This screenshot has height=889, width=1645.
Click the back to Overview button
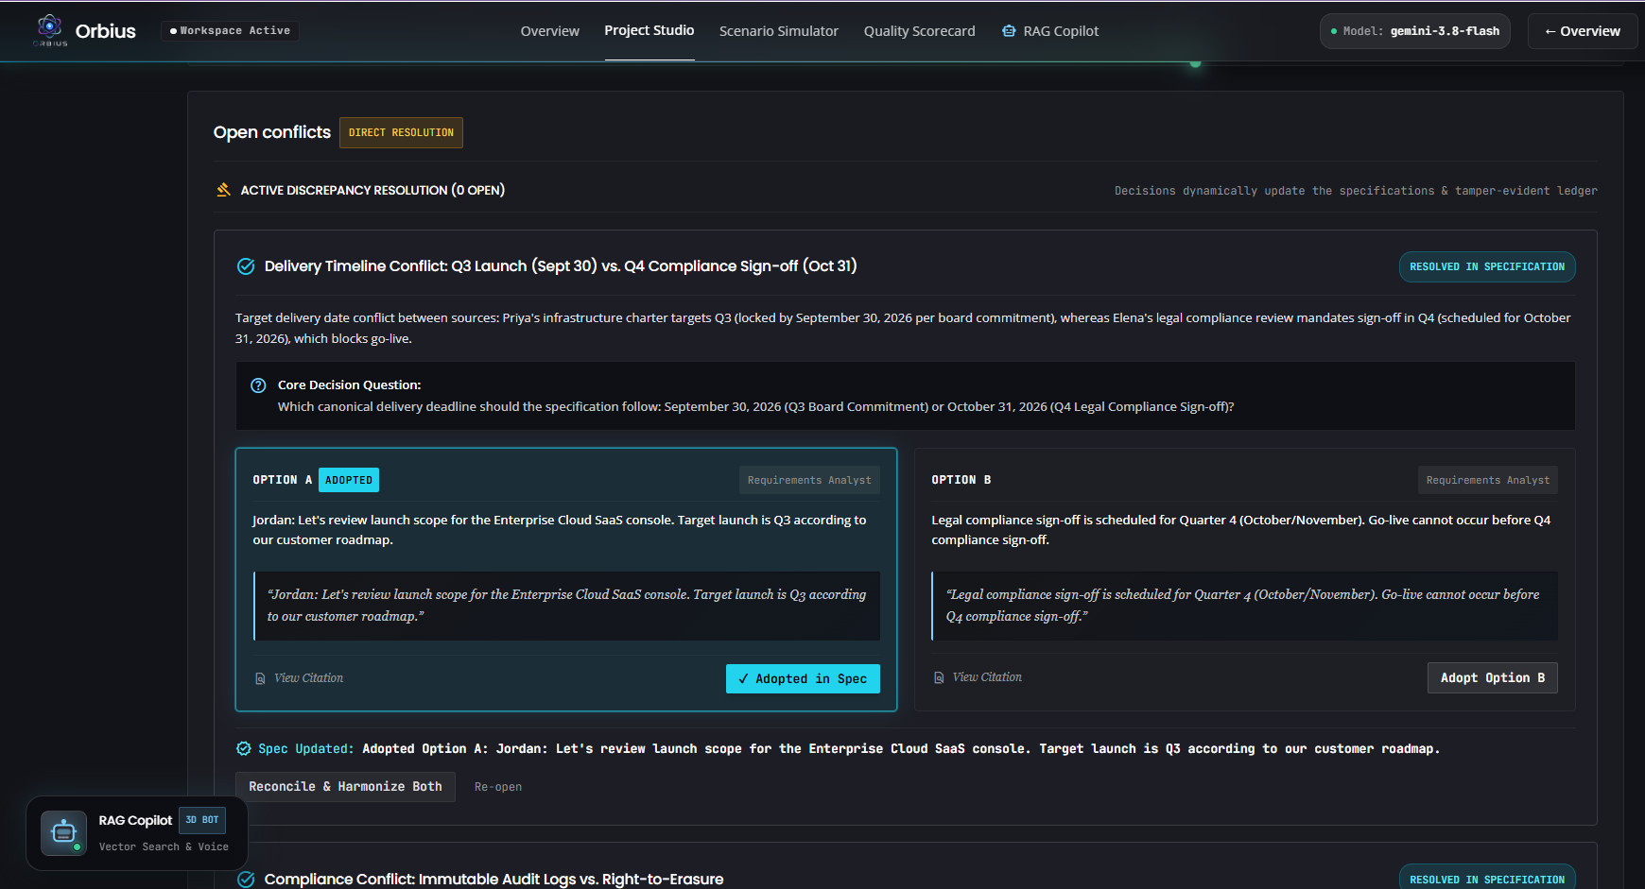click(x=1583, y=31)
